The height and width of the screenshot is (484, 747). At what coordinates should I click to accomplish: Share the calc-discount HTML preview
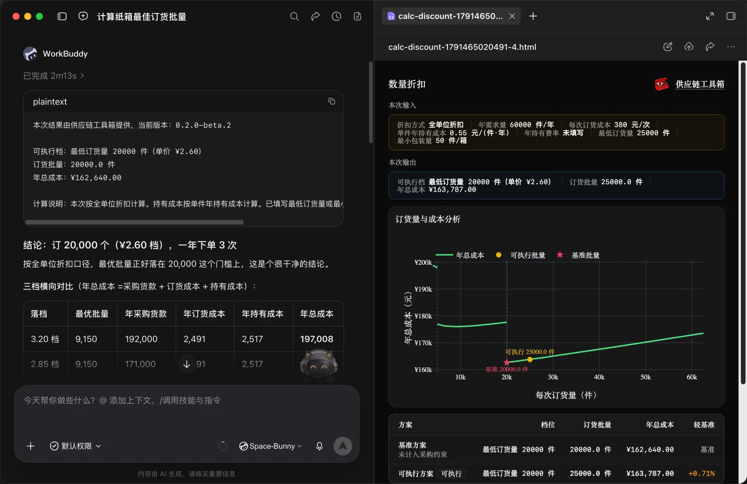(710, 47)
